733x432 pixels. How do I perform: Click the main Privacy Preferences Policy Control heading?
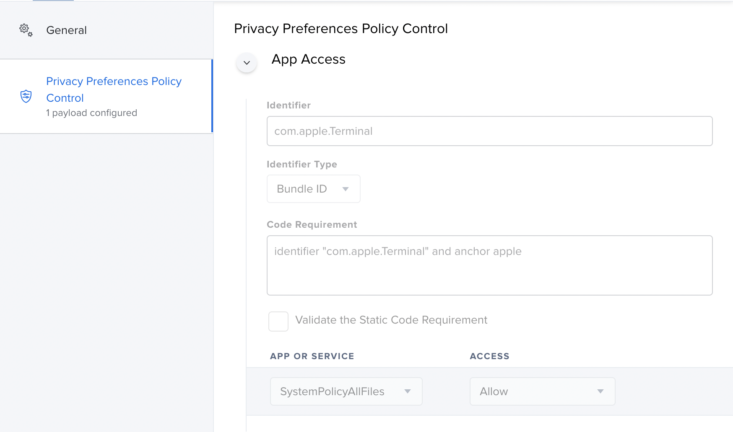point(341,28)
